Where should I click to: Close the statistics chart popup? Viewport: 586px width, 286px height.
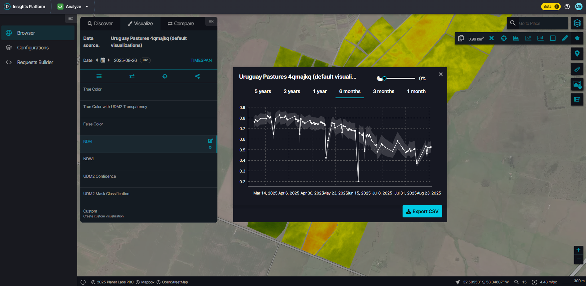pos(441,74)
